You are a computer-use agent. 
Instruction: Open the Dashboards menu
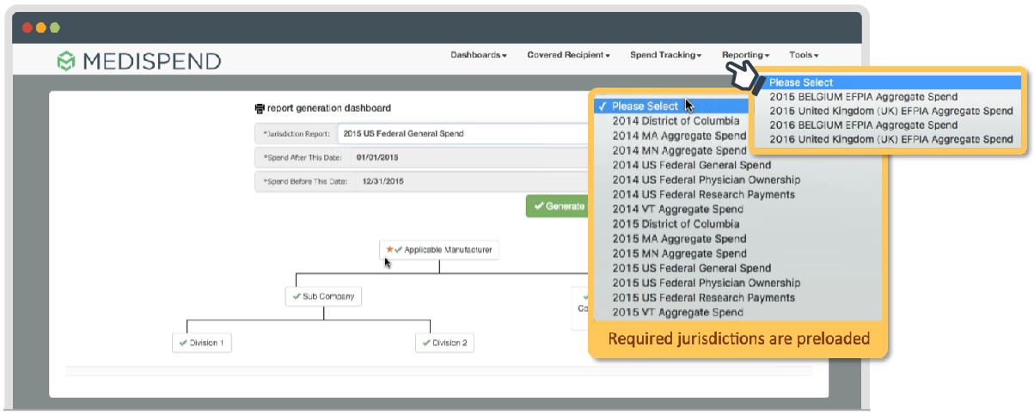click(x=479, y=55)
